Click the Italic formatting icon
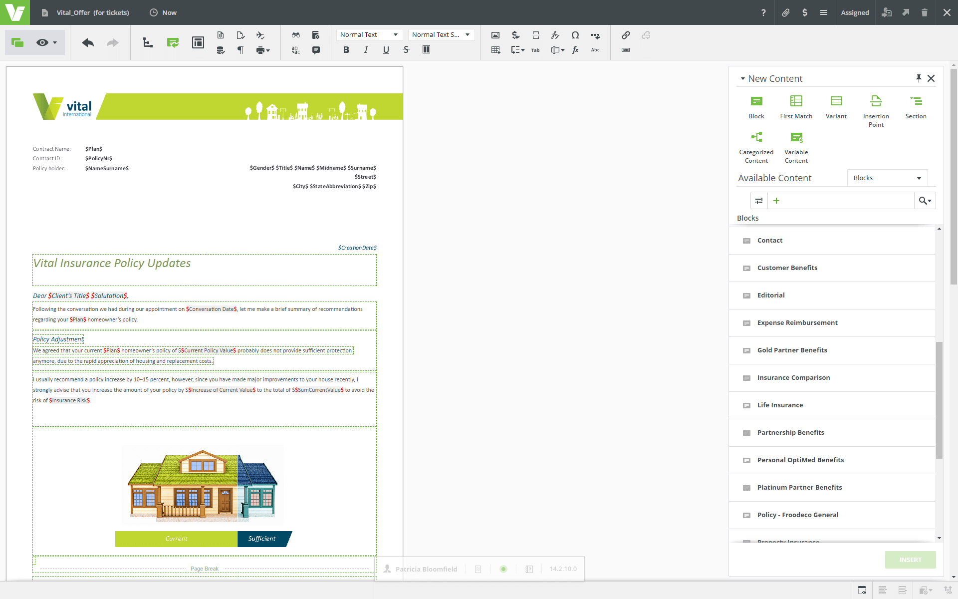Image resolution: width=958 pixels, height=599 pixels. point(366,50)
